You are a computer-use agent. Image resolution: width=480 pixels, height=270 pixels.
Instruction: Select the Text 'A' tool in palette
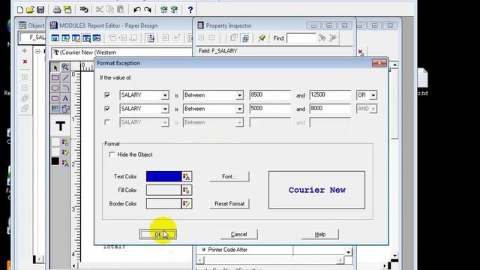(x=65, y=98)
